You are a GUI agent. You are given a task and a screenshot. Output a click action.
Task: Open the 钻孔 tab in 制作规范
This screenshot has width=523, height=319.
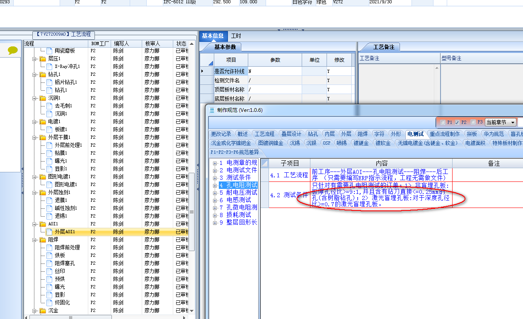point(313,134)
